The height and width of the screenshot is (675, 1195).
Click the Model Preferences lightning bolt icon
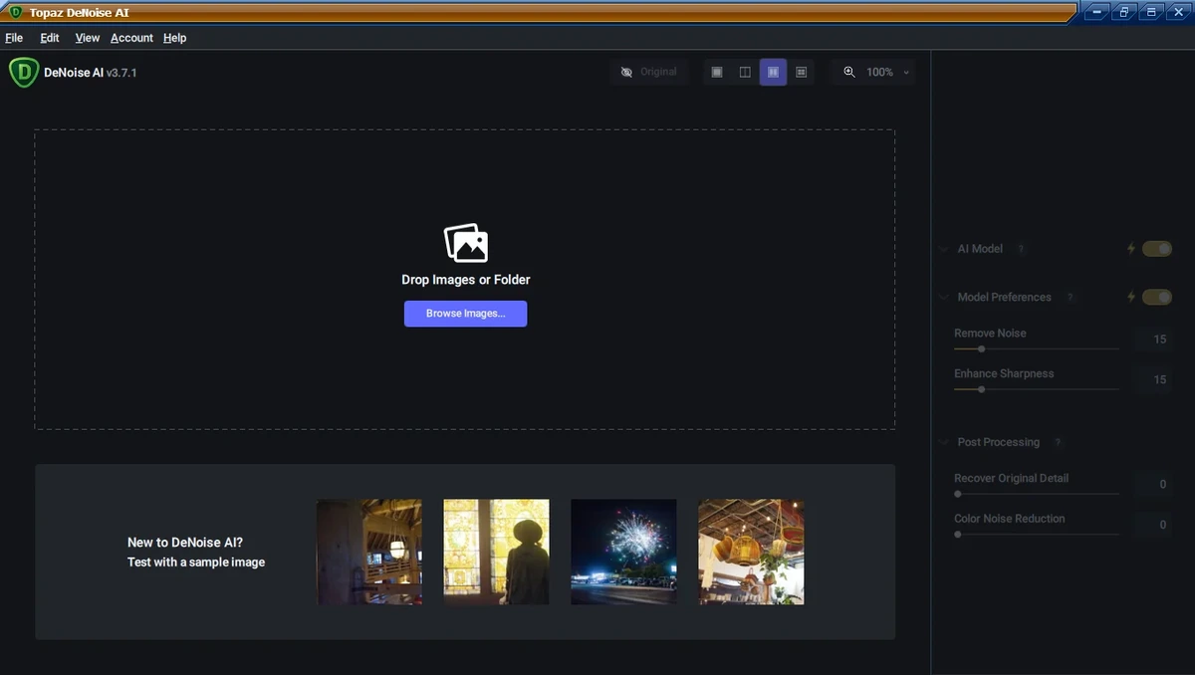[x=1131, y=297]
